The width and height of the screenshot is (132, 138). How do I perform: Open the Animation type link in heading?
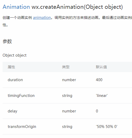pos(16,7)
